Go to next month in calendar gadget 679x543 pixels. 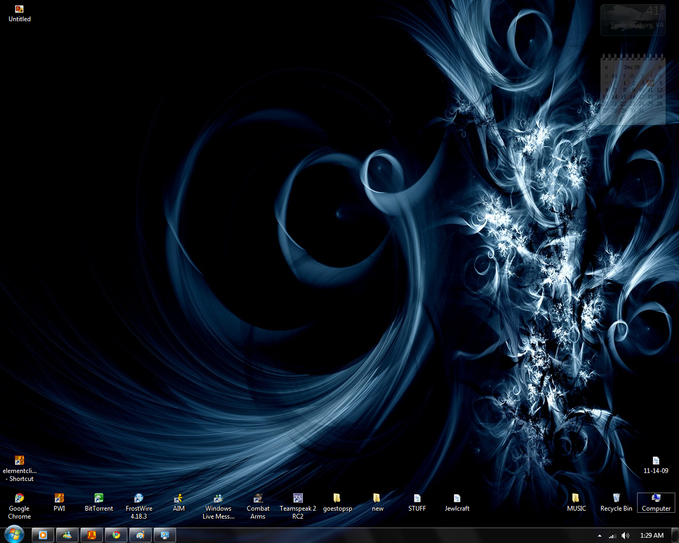(660, 67)
